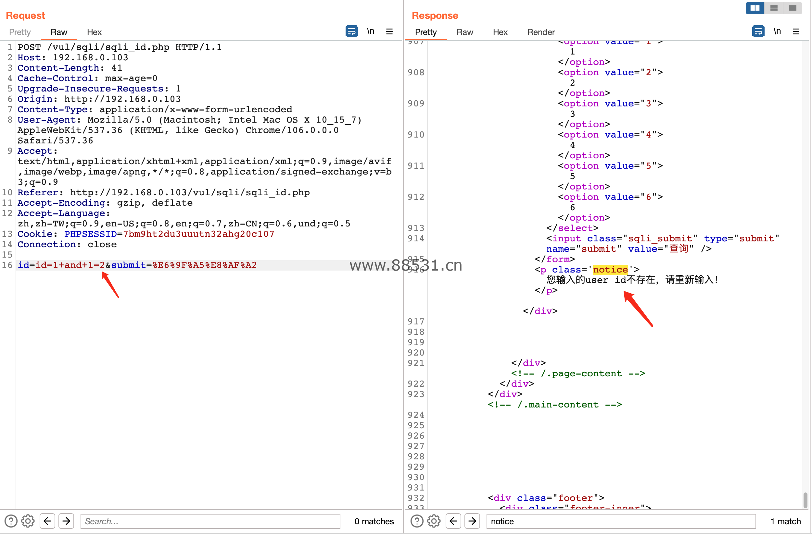This screenshot has width=812, height=534.
Task: Click the submit parameter in request body
Action: [x=184, y=265]
